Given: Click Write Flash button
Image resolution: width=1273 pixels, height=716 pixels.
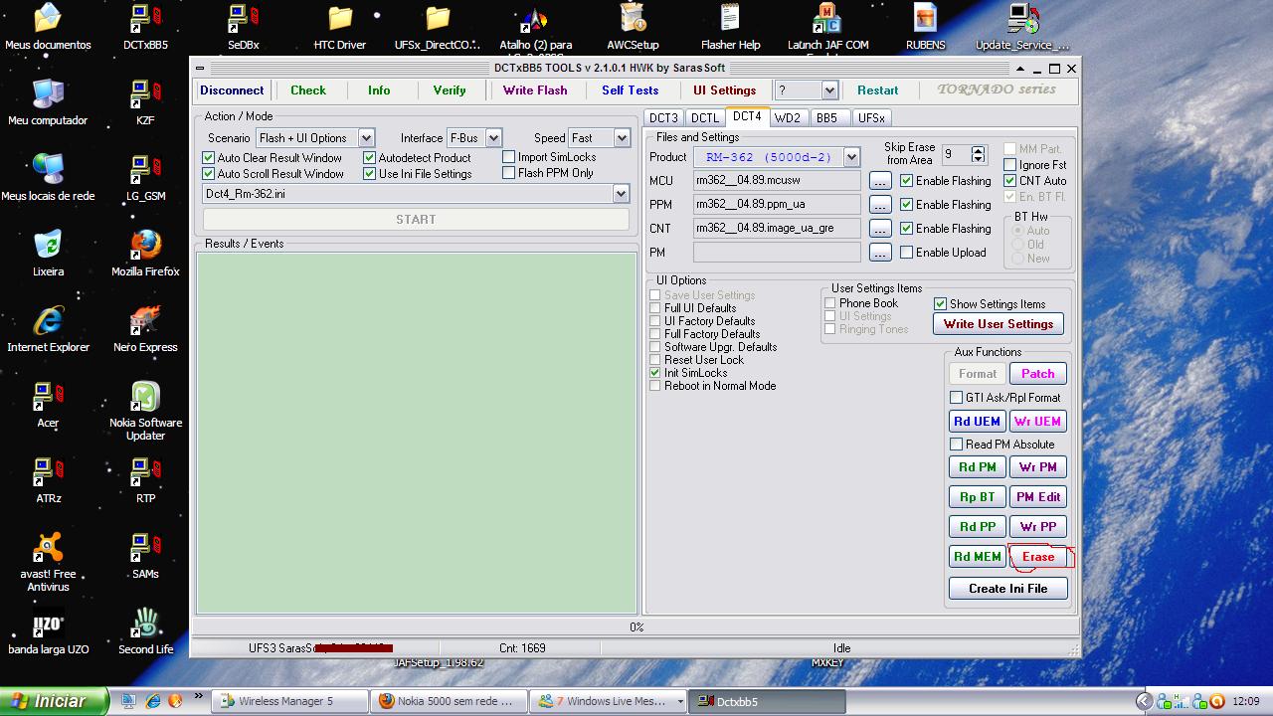Looking at the screenshot, I should tap(535, 90).
